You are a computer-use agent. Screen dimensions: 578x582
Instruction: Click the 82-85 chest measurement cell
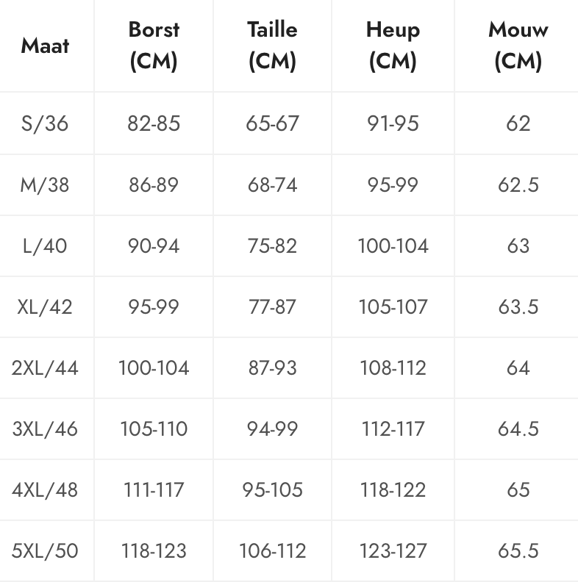click(154, 123)
